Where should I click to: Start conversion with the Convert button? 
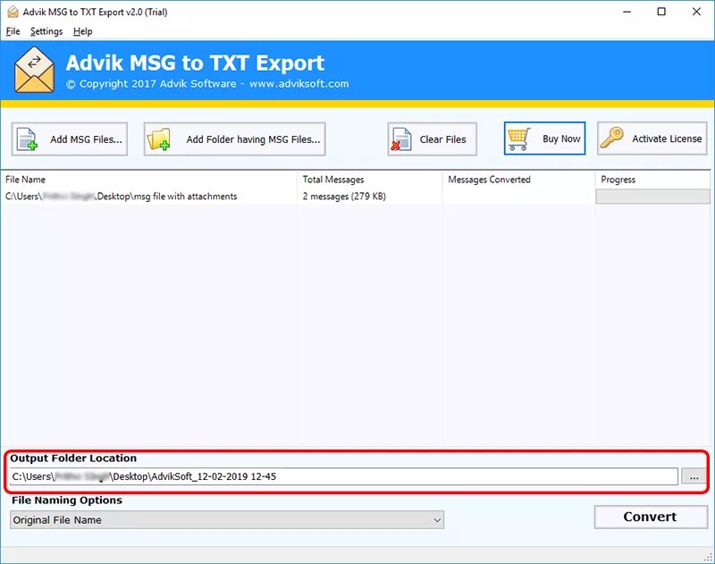[651, 517]
